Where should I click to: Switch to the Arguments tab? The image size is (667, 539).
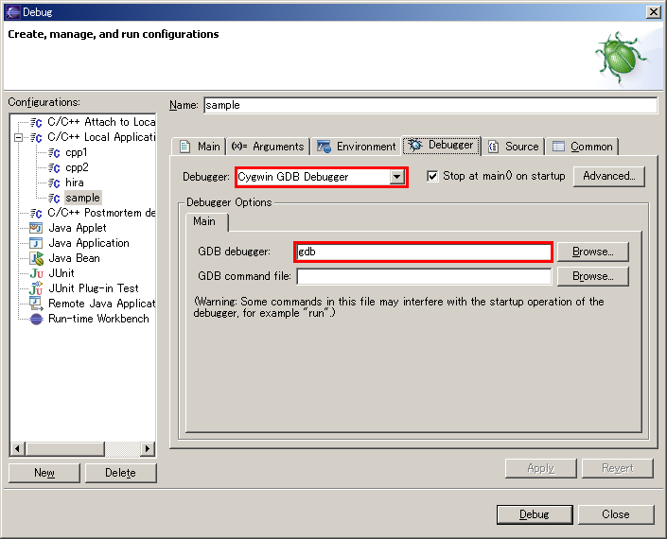tap(268, 147)
